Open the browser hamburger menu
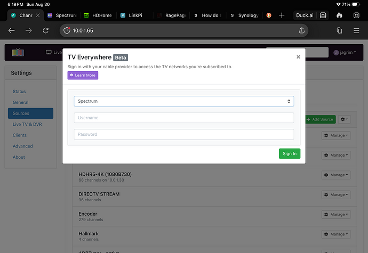 (356, 30)
